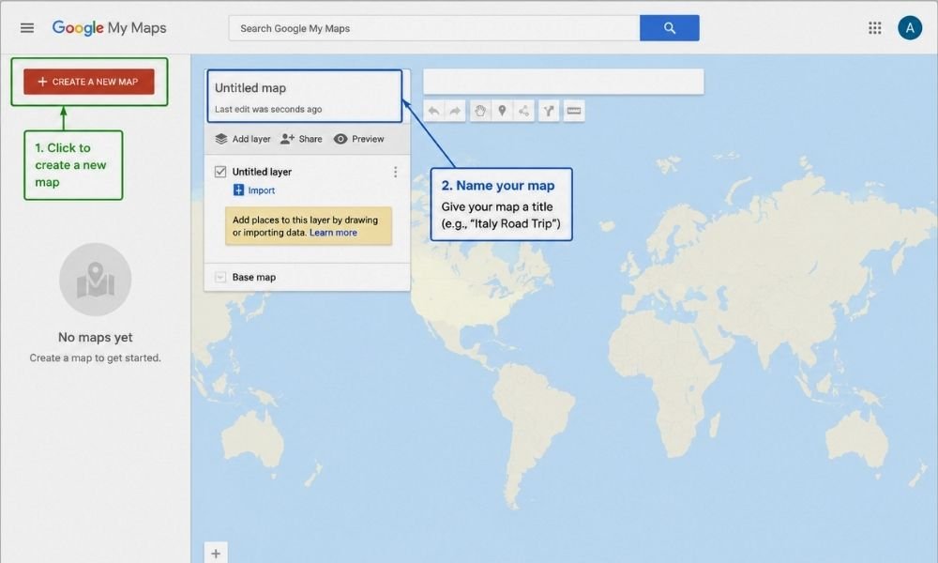Click the zoom in plus button

coord(216,554)
